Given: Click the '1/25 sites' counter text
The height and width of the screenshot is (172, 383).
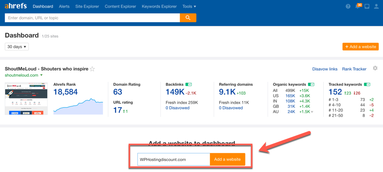Looking at the screenshot, I should [50, 36].
